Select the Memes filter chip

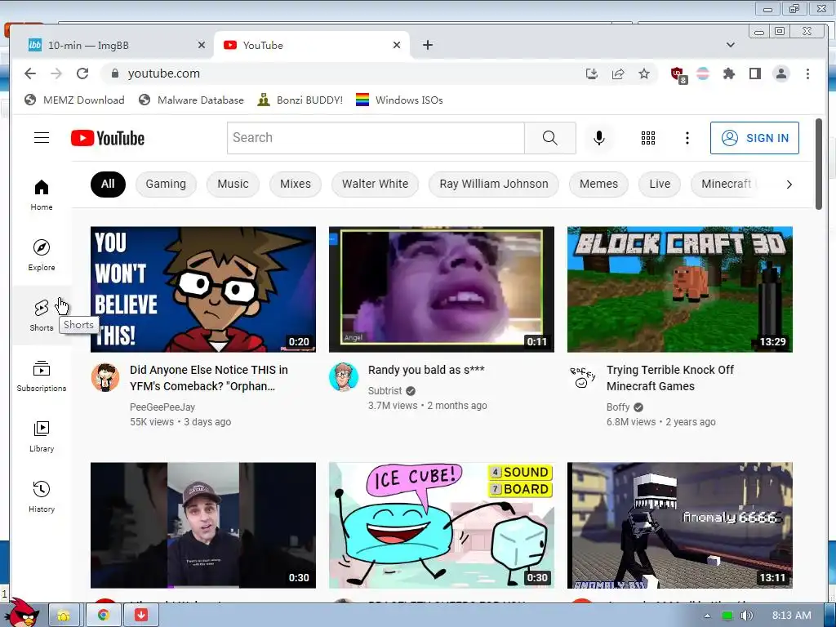pos(598,184)
